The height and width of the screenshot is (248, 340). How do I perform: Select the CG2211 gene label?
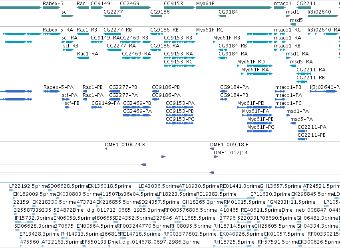[x=306, y=4]
